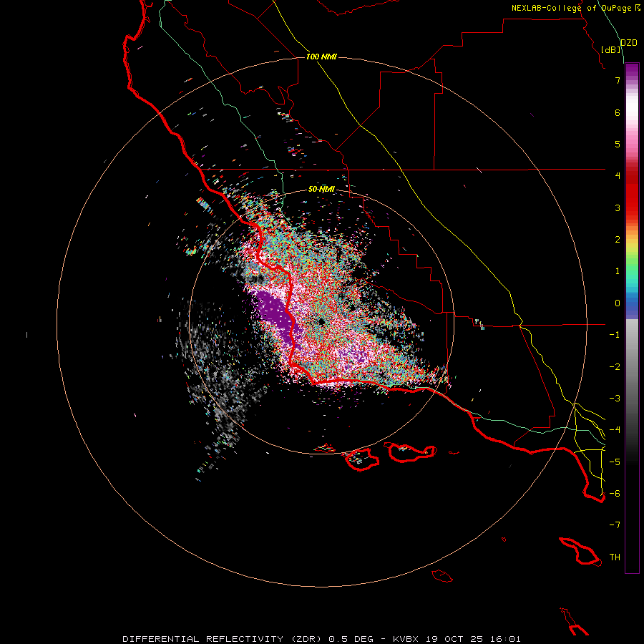Click the NEXLAB-College of DuPage credit text
The height and width of the screenshot is (644, 644).
(576, 8)
